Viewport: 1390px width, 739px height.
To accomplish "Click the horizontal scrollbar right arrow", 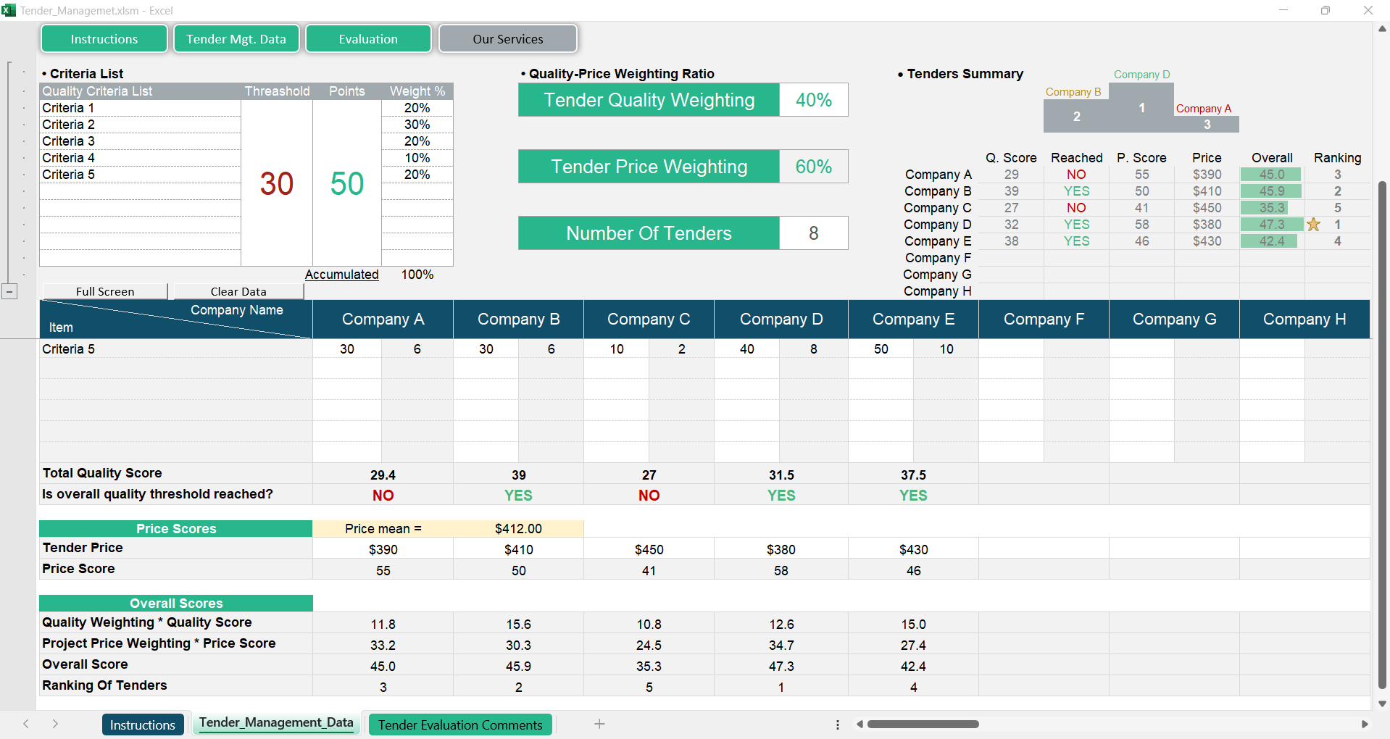I will [1365, 724].
